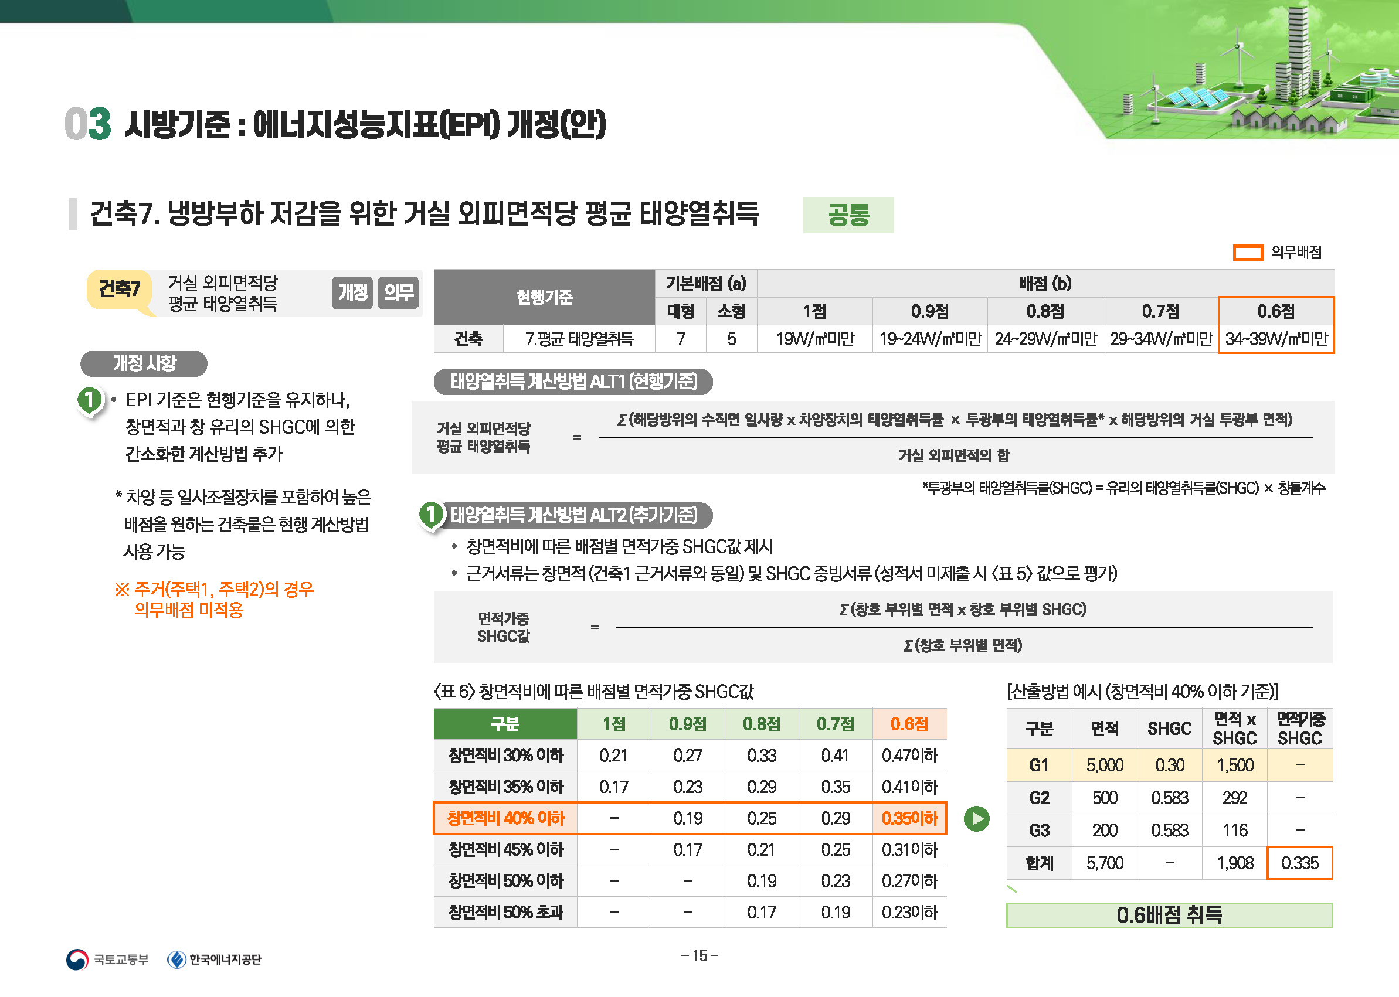
Task: Click the 0.6점 column header in 현행기준 table
Action: tap(1275, 311)
